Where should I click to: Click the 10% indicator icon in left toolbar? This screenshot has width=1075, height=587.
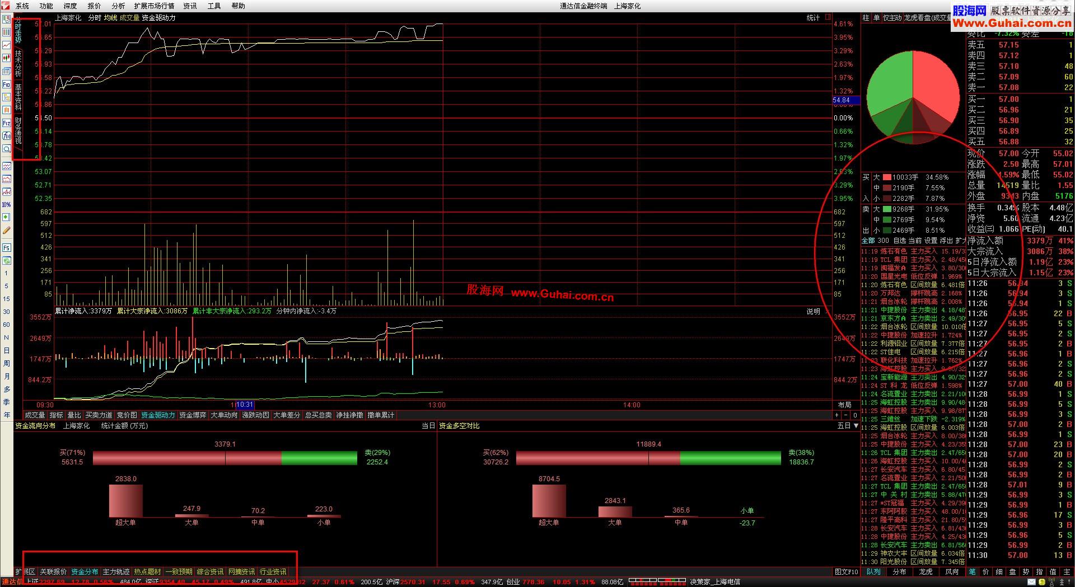coord(6,204)
